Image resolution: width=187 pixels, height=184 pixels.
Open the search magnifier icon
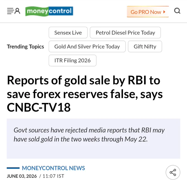[x=177, y=11]
